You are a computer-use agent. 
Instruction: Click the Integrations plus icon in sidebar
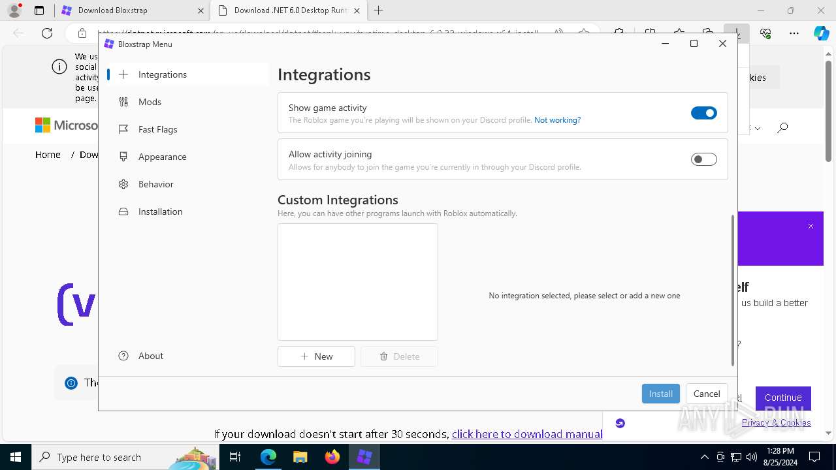pyautogui.click(x=123, y=74)
